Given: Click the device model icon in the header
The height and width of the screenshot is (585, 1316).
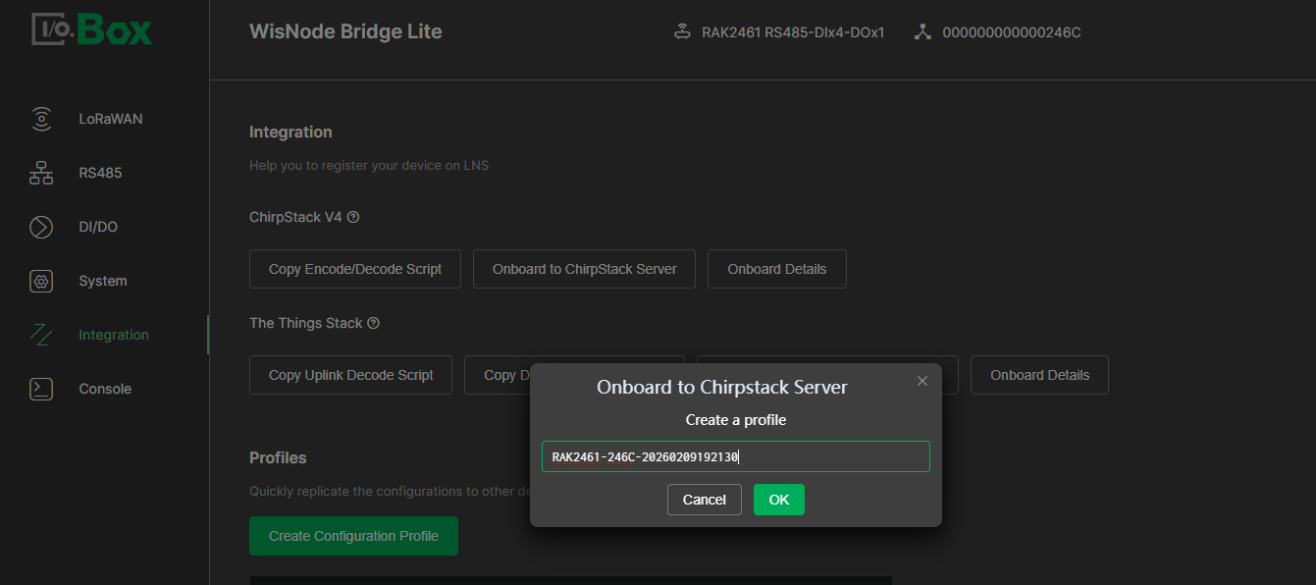Looking at the screenshot, I should click(x=682, y=30).
